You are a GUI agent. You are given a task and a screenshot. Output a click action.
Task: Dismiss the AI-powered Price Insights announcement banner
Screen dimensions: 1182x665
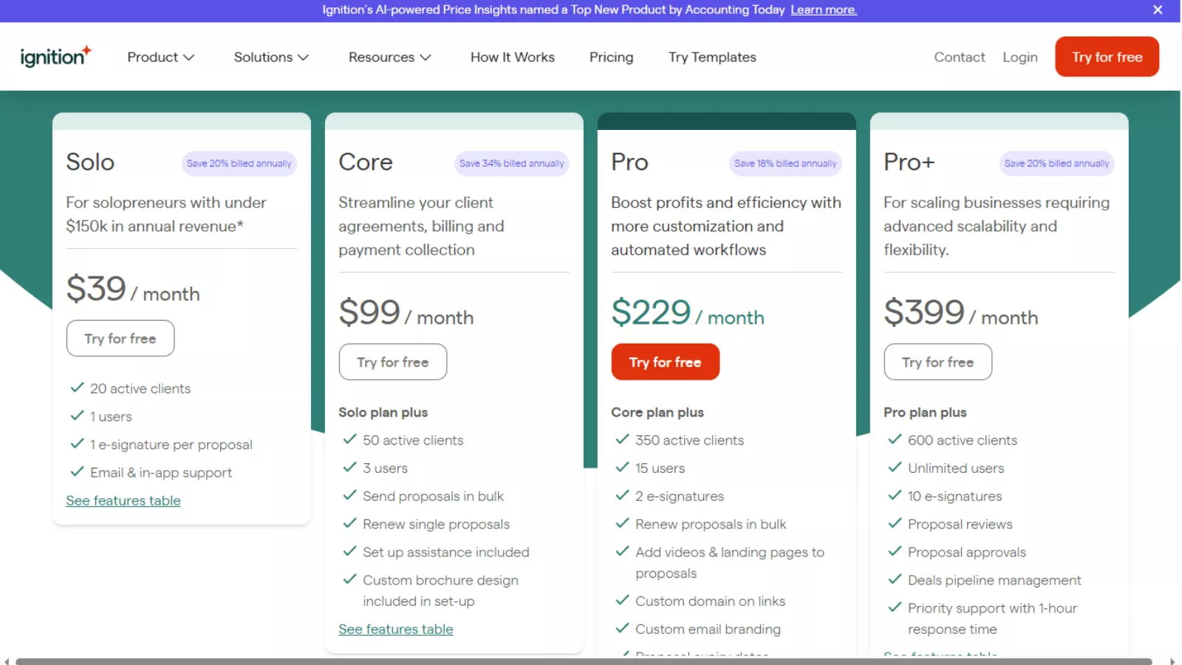tap(1158, 10)
